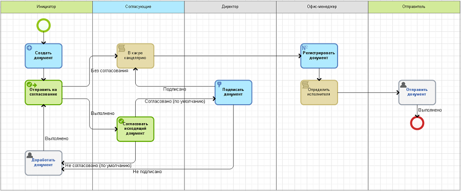Click the script icon on В какую канцелярию

(x=121, y=49)
